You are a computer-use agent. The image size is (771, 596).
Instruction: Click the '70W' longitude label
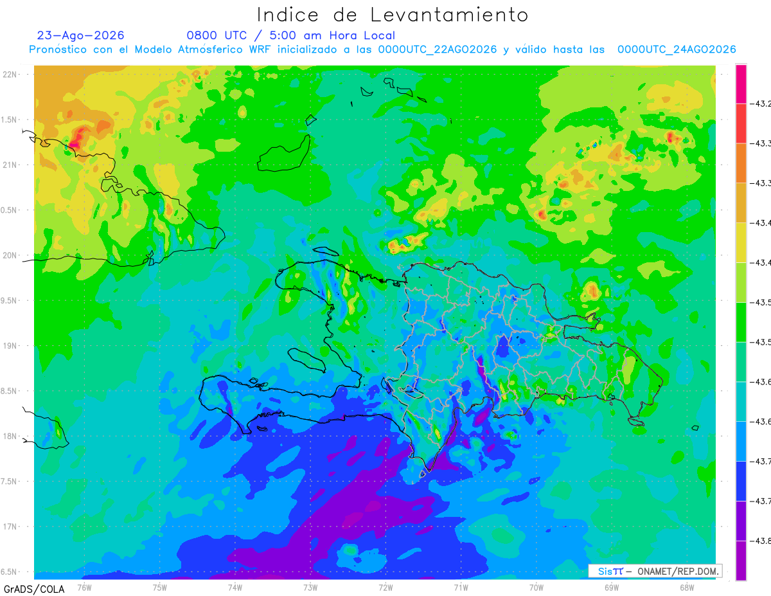point(536,586)
